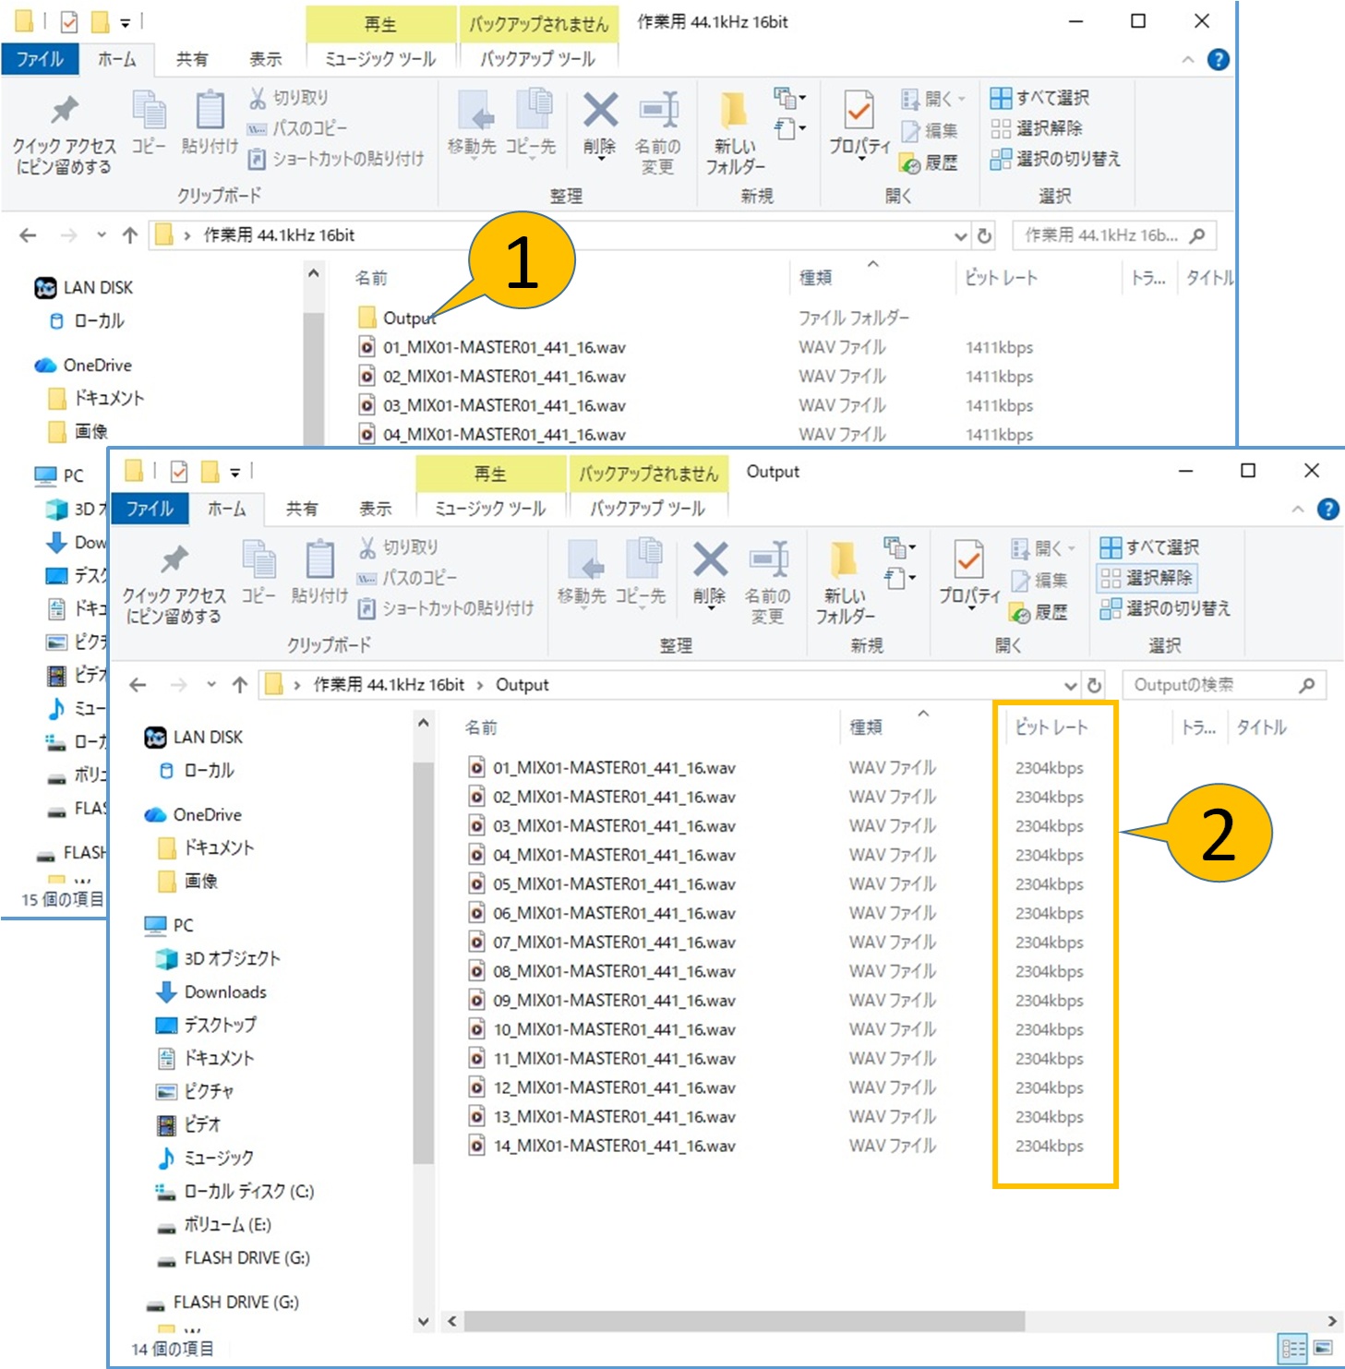Click Invert Selection (選択の切り替え) in the Output window

(x=1165, y=608)
